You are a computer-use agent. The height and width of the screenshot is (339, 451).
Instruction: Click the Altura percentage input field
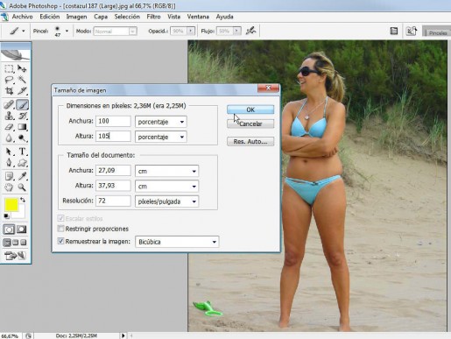pyautogui.click(x=113, y=136)
